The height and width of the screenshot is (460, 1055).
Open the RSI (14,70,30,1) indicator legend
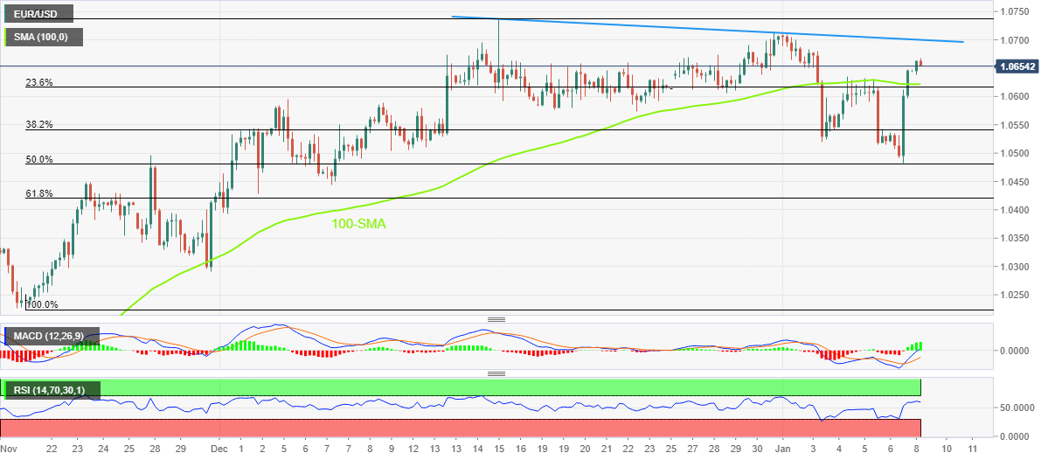[x=53, y=388]
